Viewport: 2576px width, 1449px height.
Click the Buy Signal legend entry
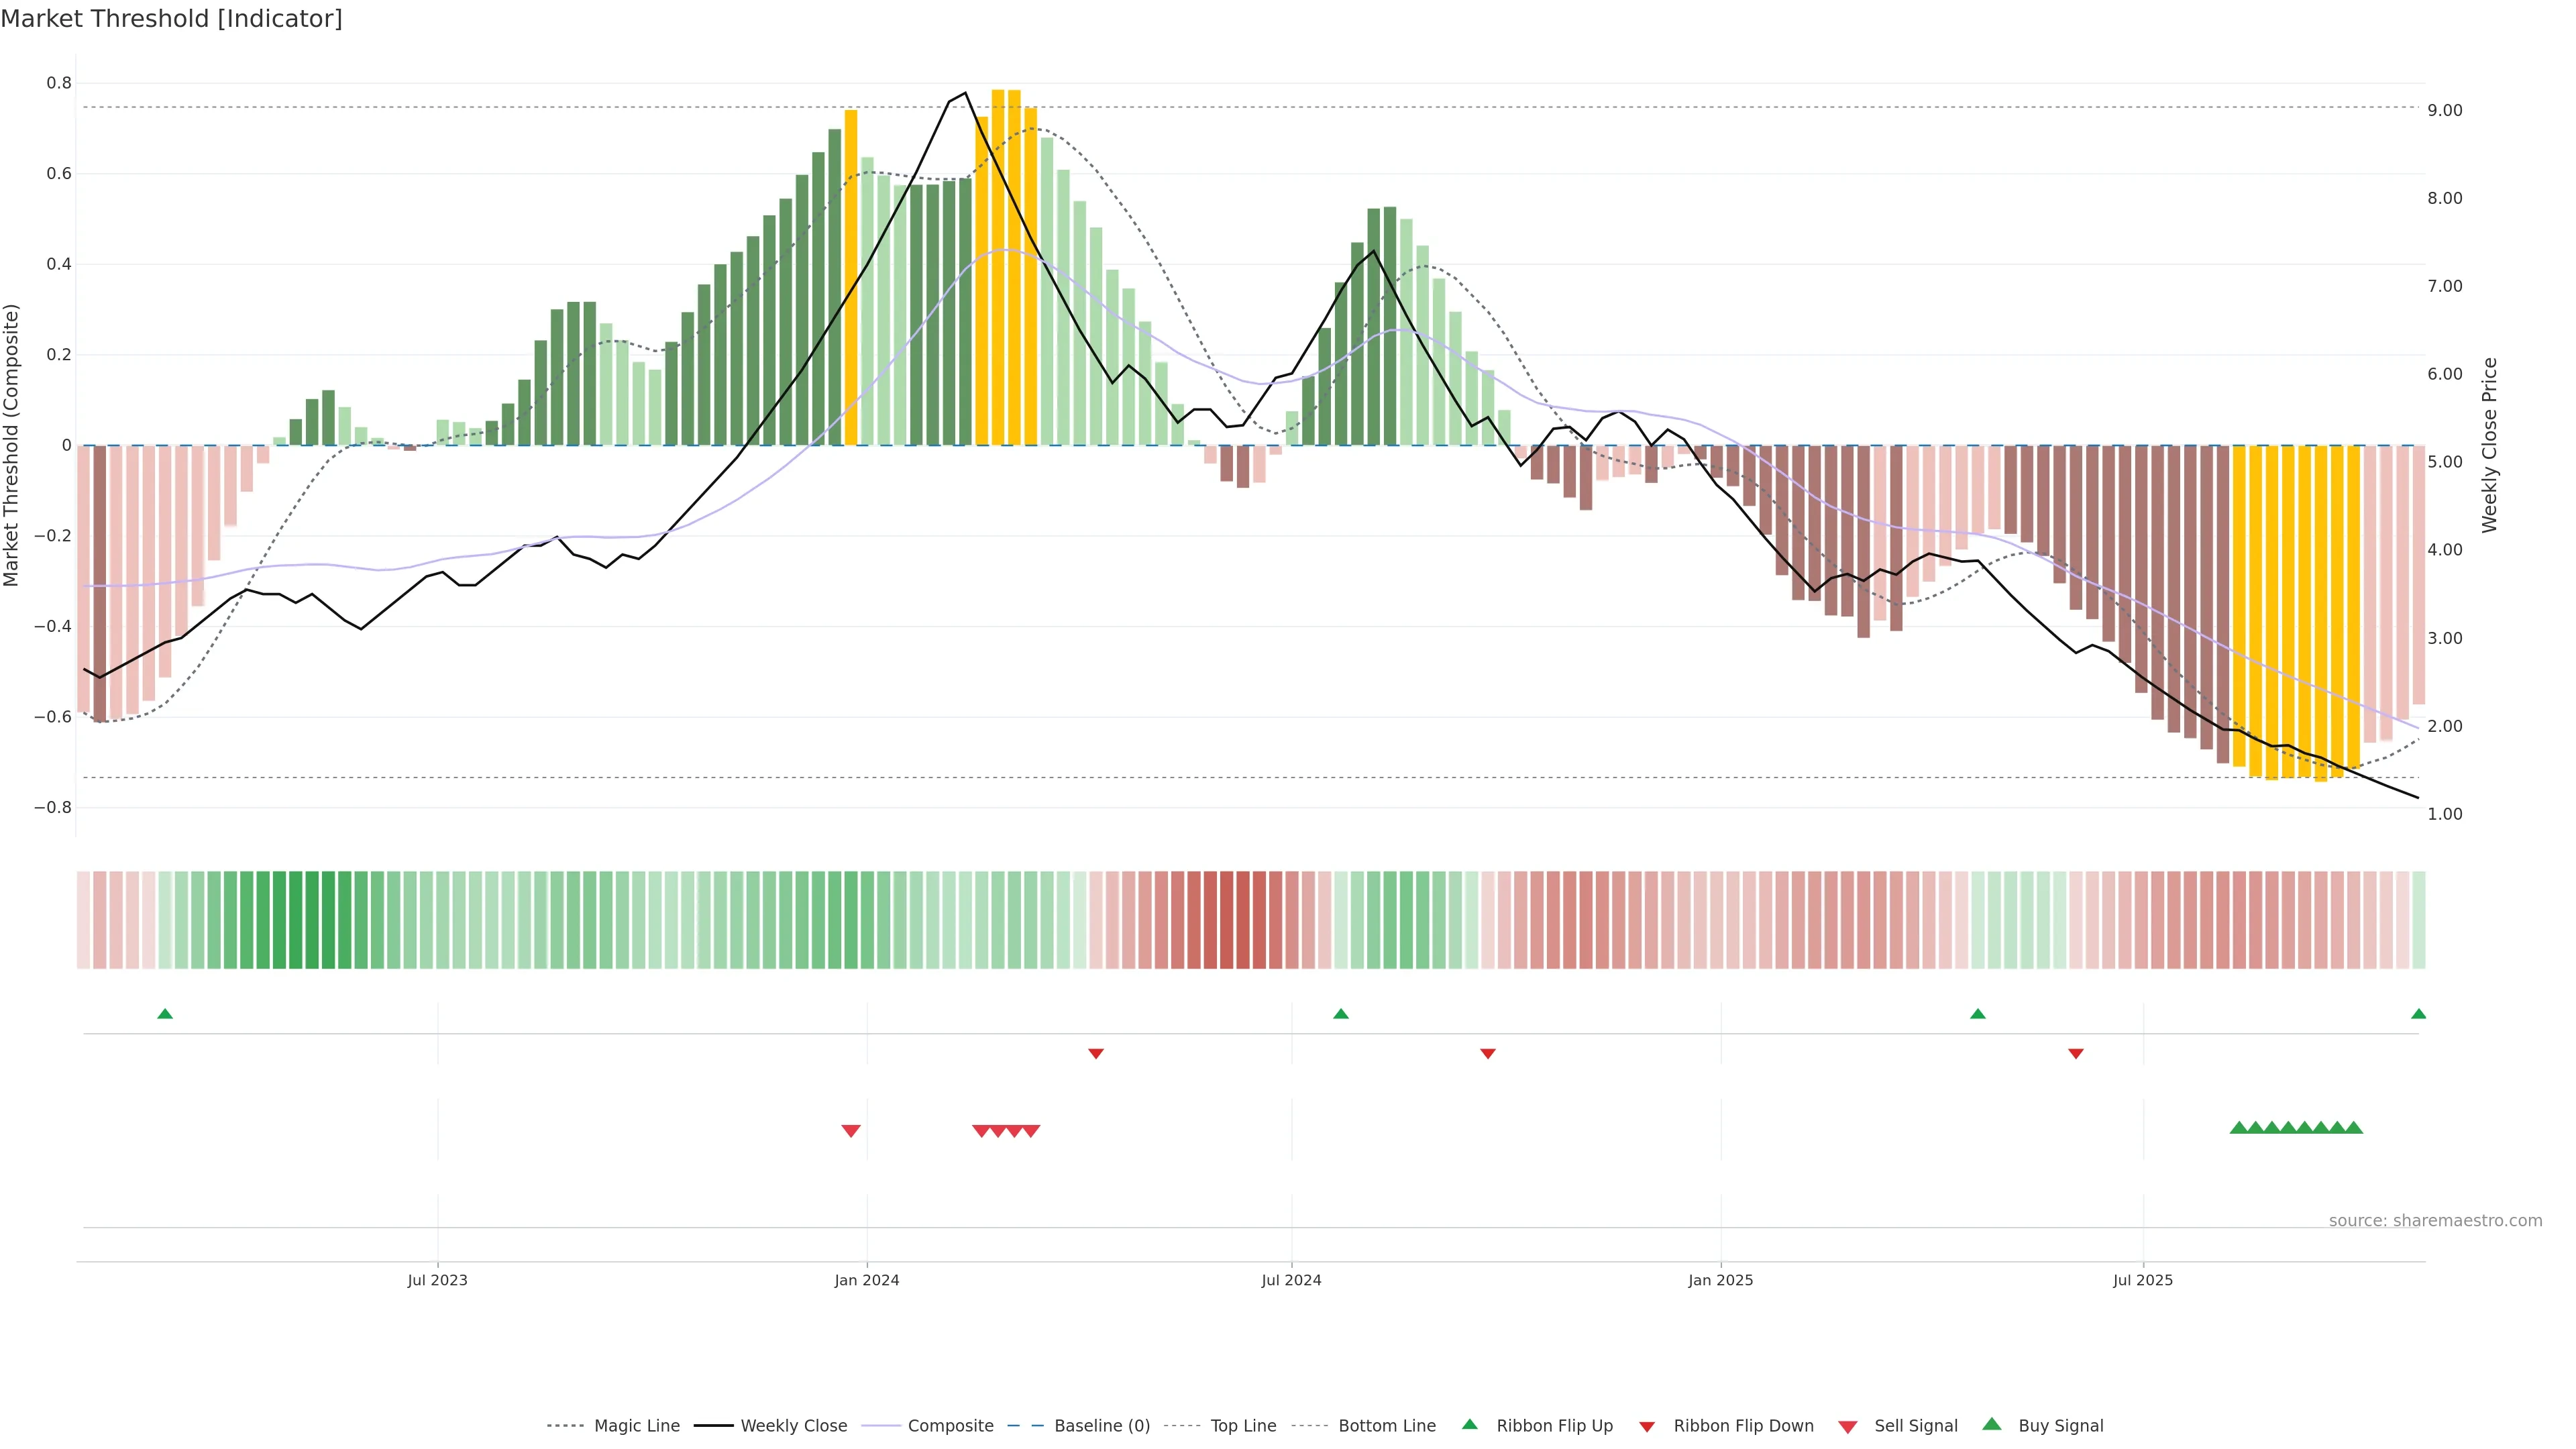click(x=2060, y=1426)
